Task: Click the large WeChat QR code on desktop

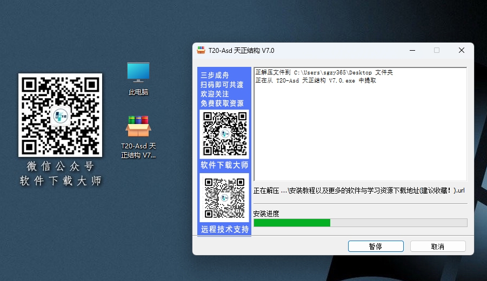Action: pyautogui.click(x=60, y=115)
